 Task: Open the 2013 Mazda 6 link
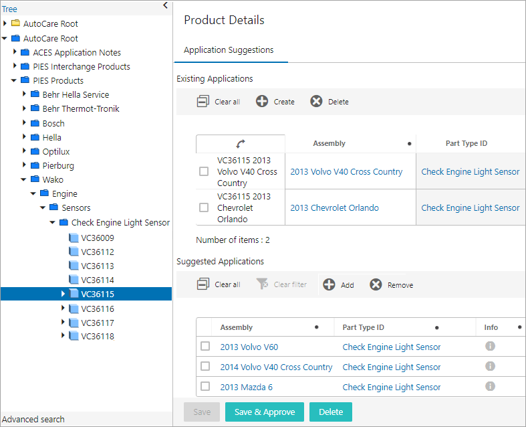246,388
